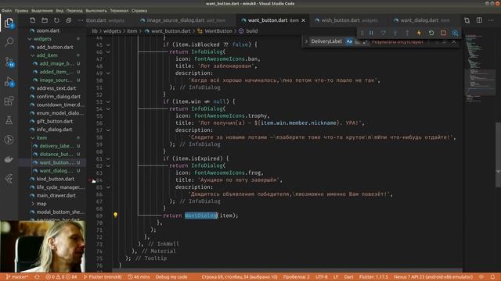Refresh the explorer tree

pos(56,20)
